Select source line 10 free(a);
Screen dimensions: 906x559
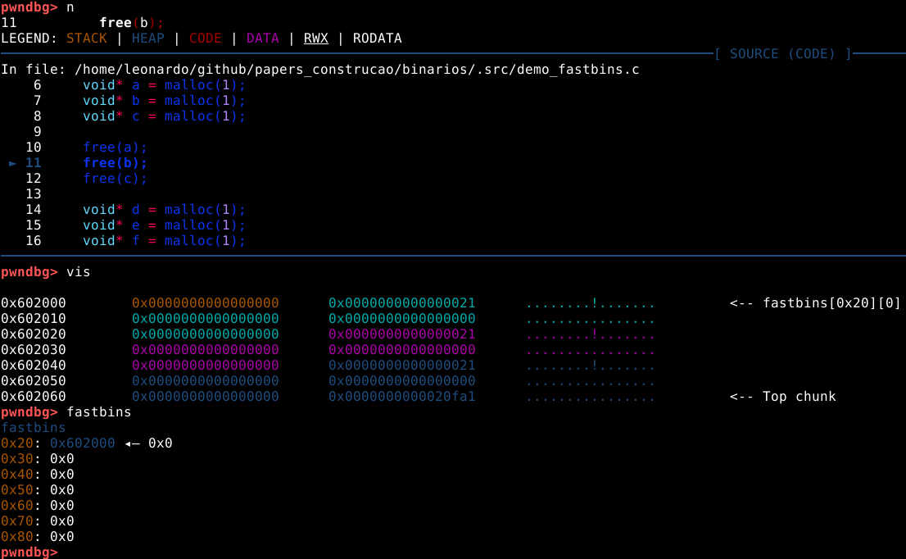point(115,148)
